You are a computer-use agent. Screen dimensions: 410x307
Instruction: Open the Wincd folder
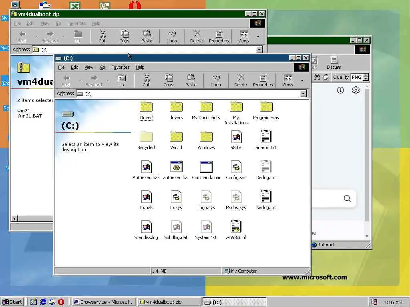176,140
